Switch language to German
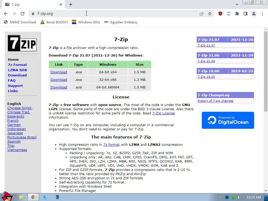Viewport: 268px width, 201px height. (14, 125)
